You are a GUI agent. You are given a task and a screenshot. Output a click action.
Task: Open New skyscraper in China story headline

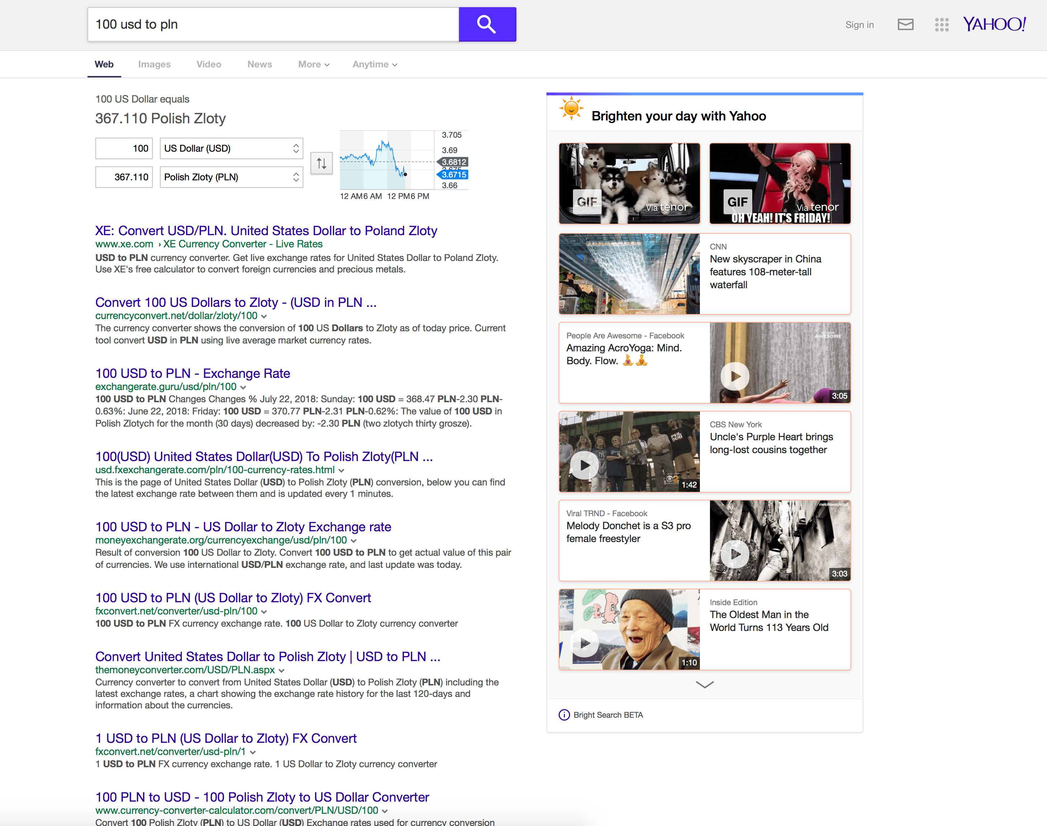click(766, 272)
